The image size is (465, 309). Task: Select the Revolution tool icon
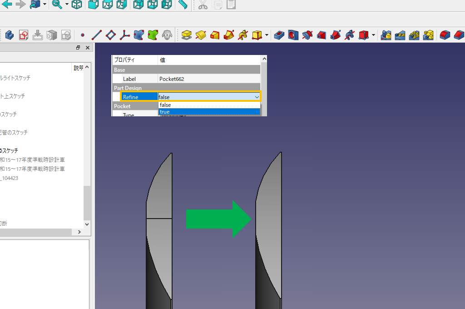[x=201, y=35]
